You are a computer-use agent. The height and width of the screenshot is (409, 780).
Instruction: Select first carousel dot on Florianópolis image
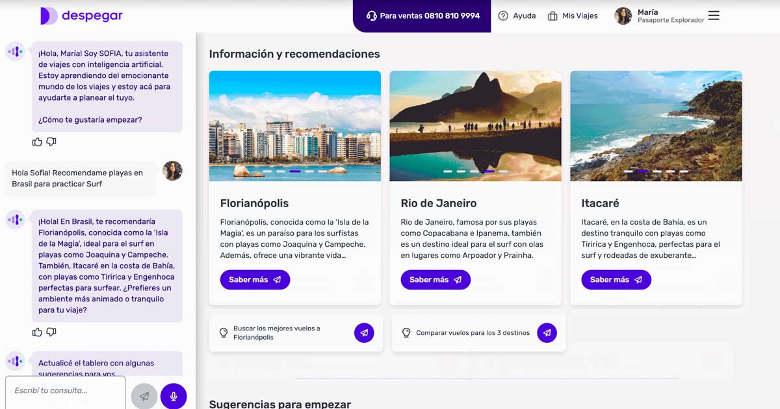[267, 171]
